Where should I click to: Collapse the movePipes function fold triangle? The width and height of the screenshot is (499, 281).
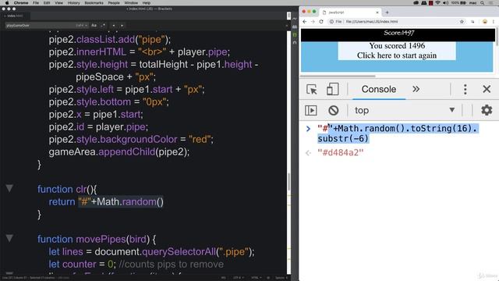point(9,238)
